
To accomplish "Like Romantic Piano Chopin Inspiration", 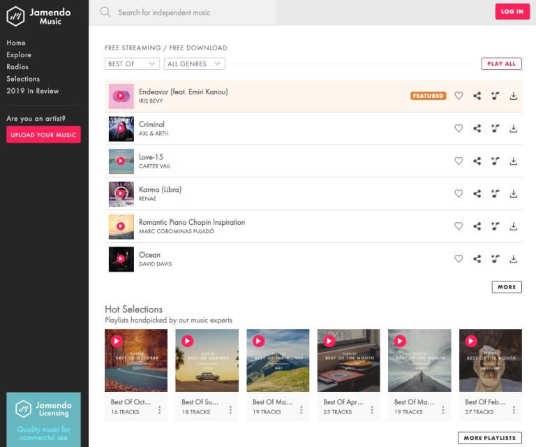I will point(459,226).
